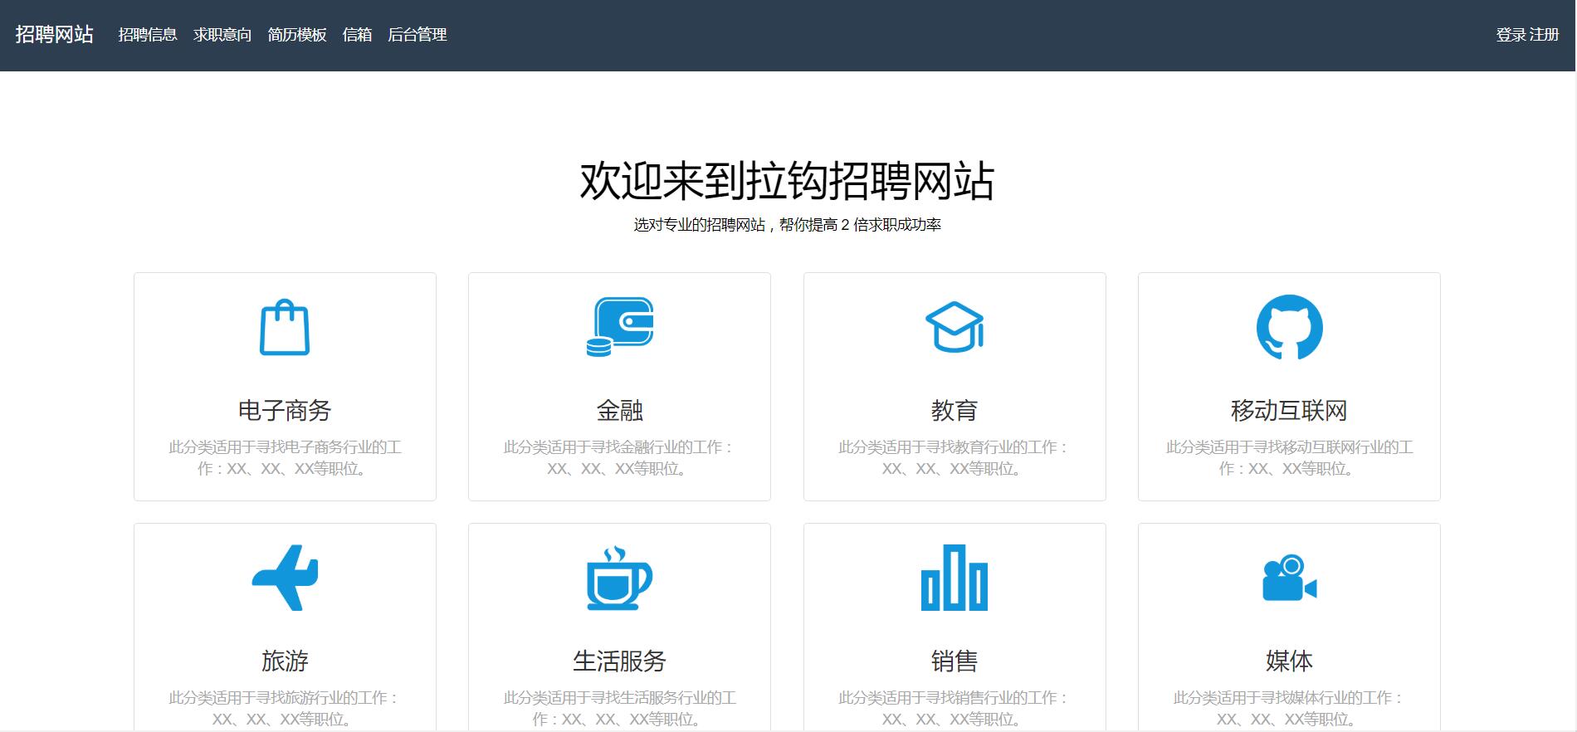Click the bar chart icon for 销售
Screen dimensions: 1577x732
(x=954, y=578)
